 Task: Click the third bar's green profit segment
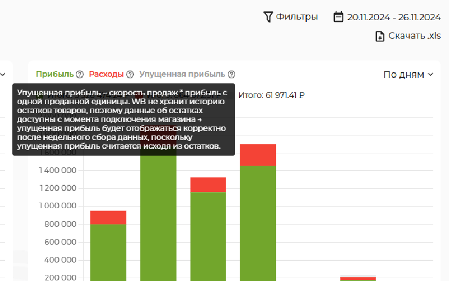pos(208,236)
